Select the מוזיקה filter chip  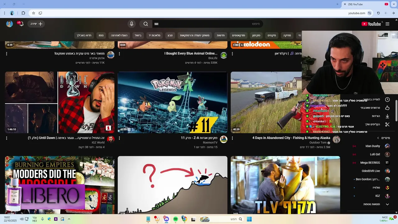click(x=287, y=35)
